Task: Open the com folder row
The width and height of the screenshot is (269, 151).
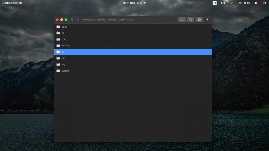Action: pyautogui.click(x=133, y=39)
